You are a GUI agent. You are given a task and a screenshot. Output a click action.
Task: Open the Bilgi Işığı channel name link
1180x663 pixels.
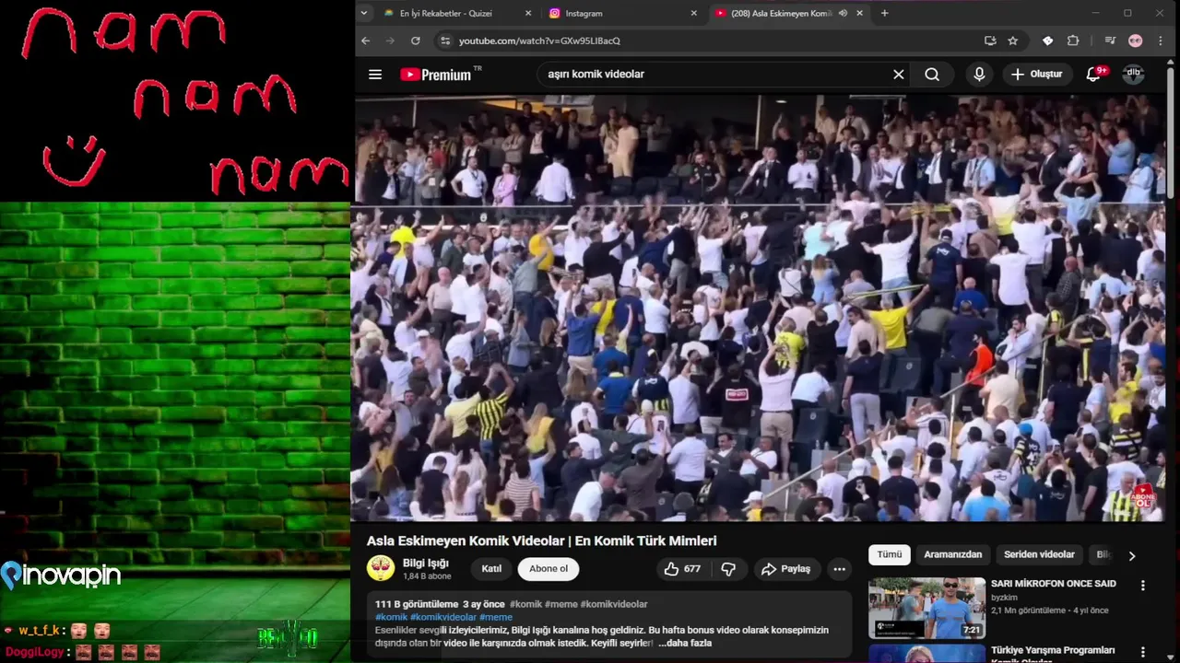[x=426, y=563]
